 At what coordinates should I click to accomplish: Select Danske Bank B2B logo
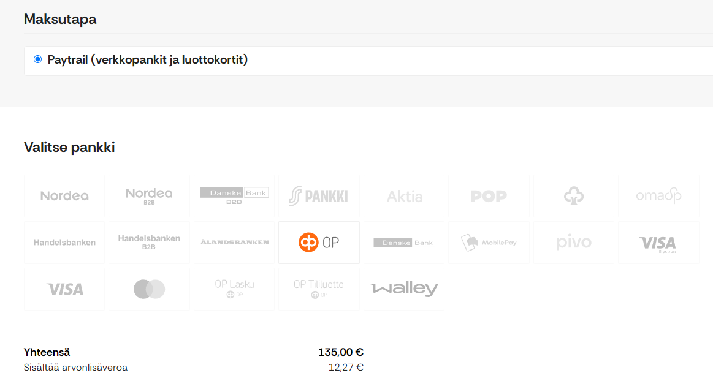click(234, 196)
